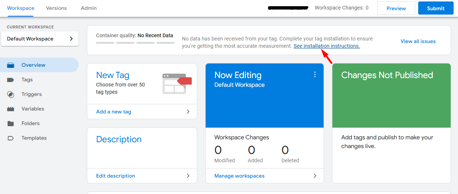Image resolution: width=458 pixels, height=194 pixels.
Task: Click the 'Add tags and publish' message text
Action: pos(387,142)
